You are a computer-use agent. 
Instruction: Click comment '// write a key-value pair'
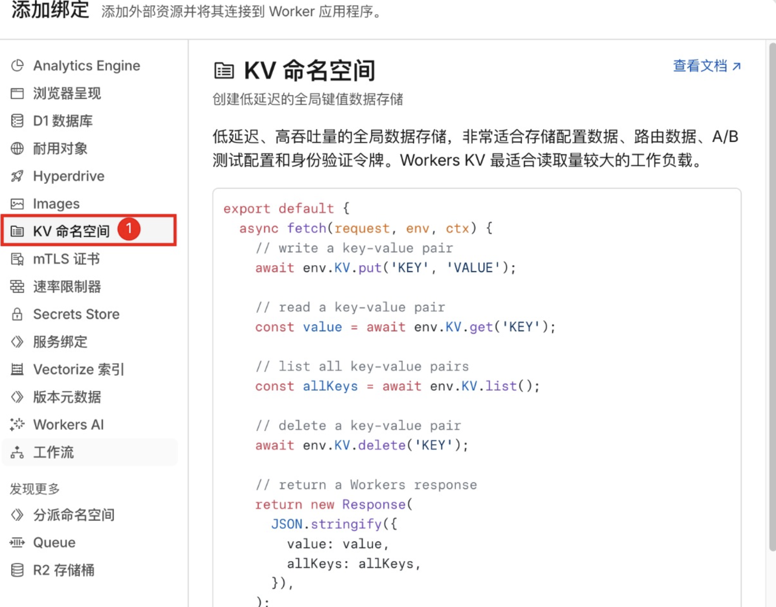[354, 248]
